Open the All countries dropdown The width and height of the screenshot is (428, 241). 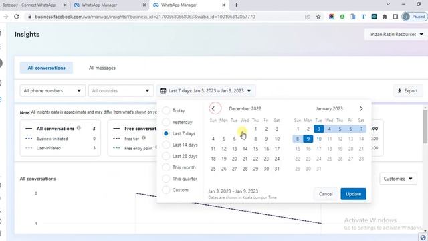(120, 91)
